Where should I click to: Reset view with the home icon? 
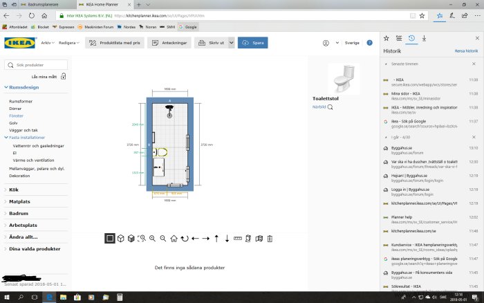click(x=174, y=239)
